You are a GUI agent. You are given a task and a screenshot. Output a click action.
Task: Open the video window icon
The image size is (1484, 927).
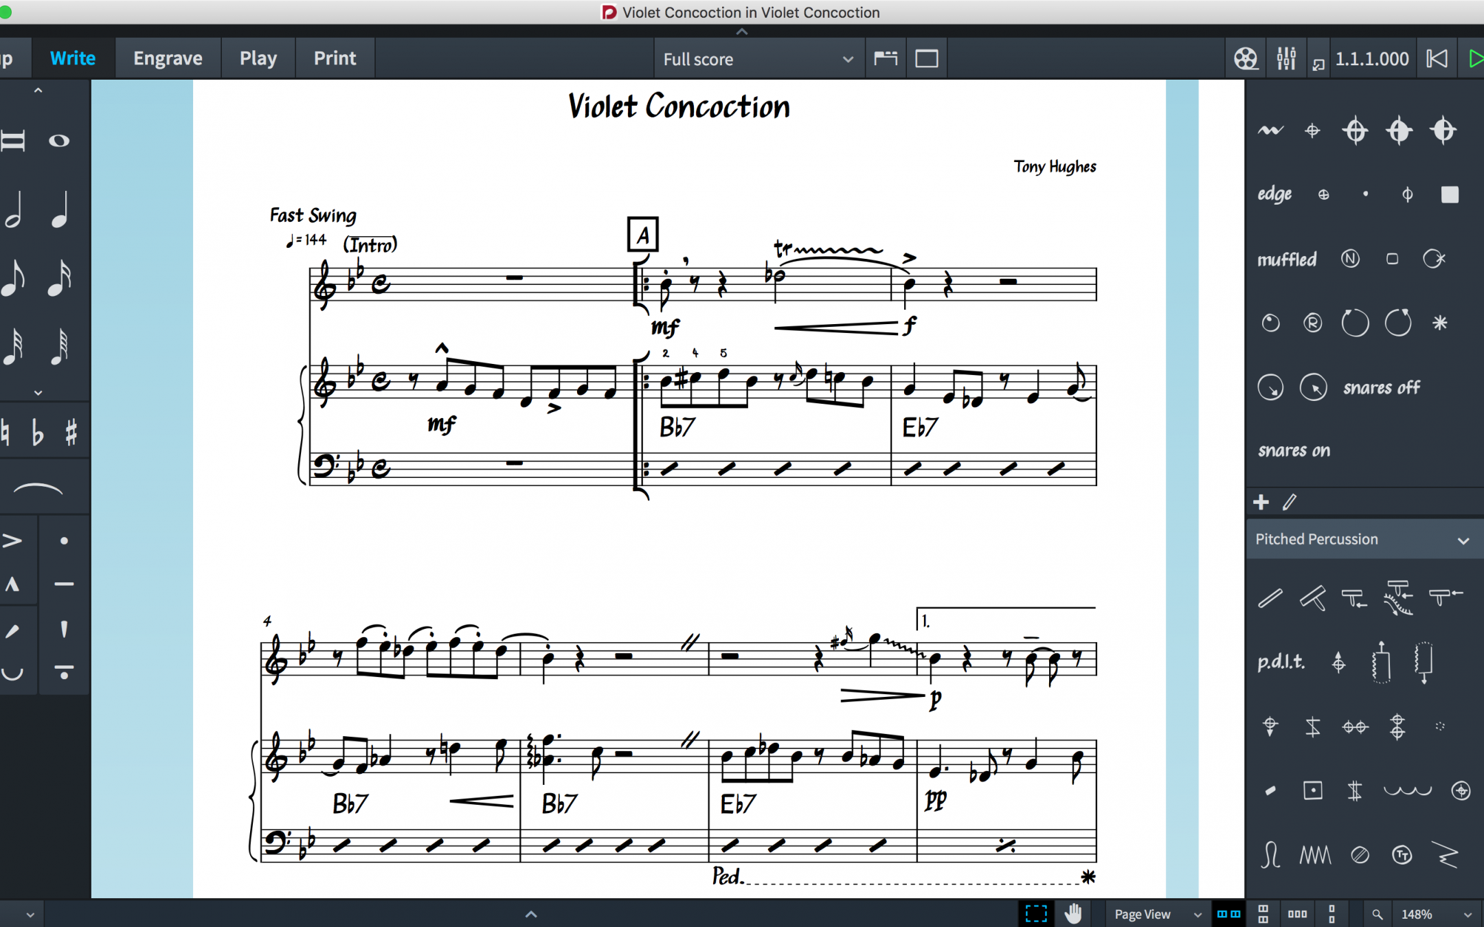click(1246, 59)
